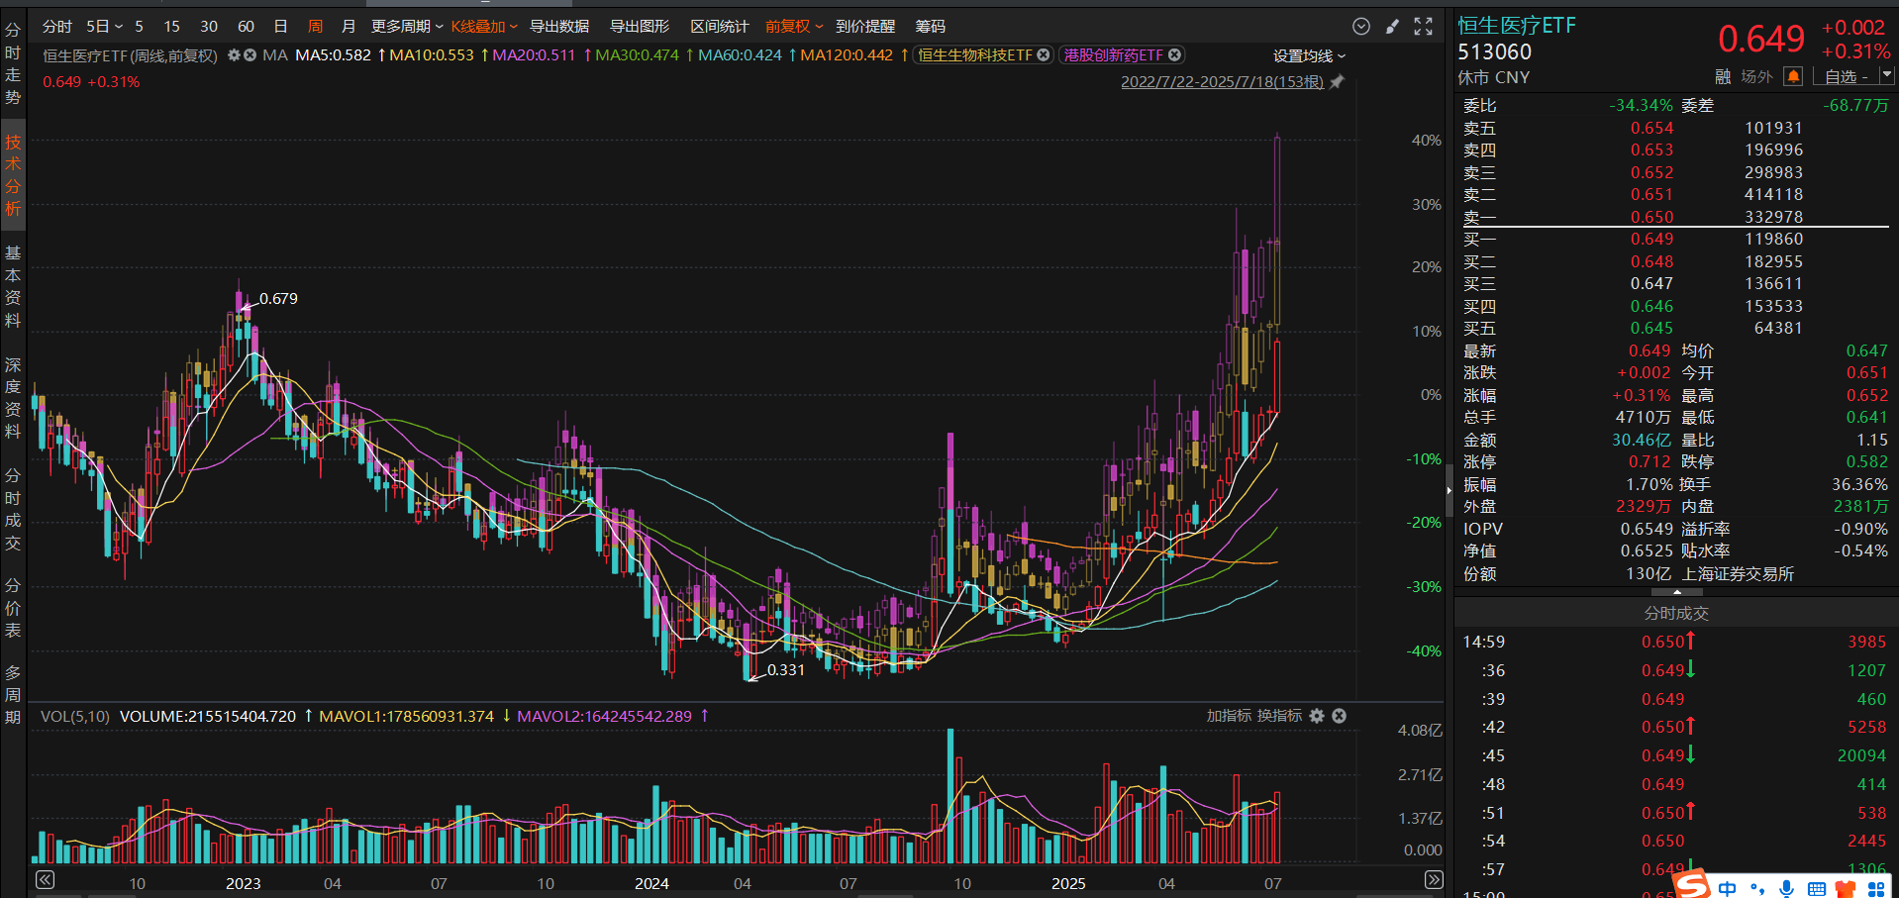This screenshot has width=1899, height=898.
Task: Open the MA indicator settings gear
Action: 234,55
